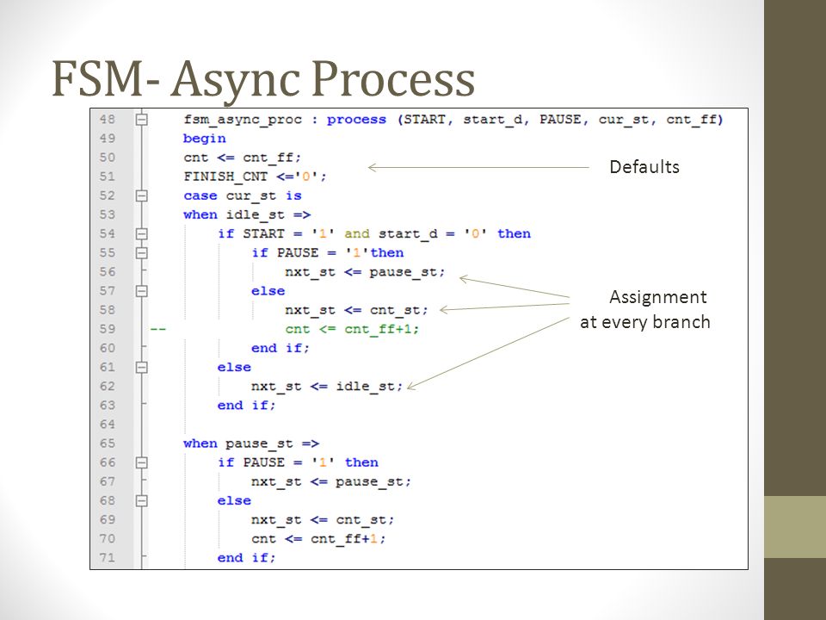Click line number 48 in the gutter
Image resolution: width=826 pixels, height=620 pixels.
click(107, 120)
